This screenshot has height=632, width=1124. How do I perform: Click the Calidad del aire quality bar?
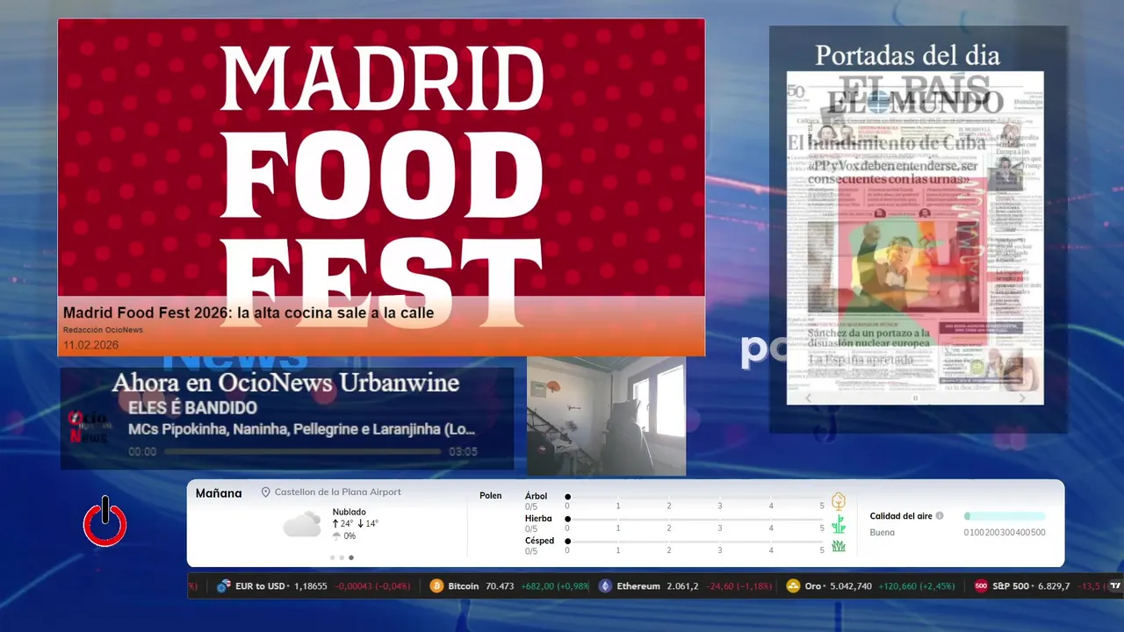point(1005,516)
